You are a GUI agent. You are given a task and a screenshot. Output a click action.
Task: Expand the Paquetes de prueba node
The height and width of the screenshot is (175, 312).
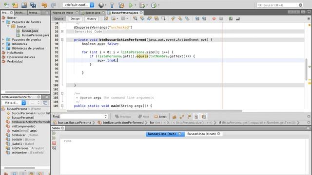click(x=3, y=39)
